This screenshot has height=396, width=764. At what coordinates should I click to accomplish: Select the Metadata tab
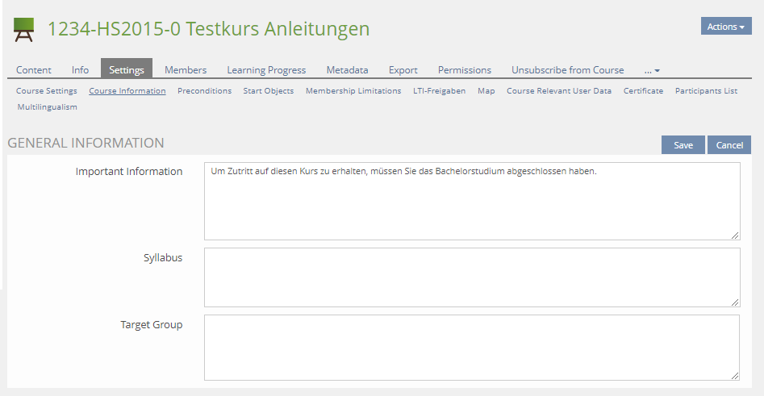(x=347, y=70)
